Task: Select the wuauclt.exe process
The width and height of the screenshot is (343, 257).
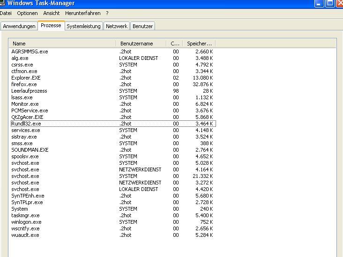Action: point(113,235)
